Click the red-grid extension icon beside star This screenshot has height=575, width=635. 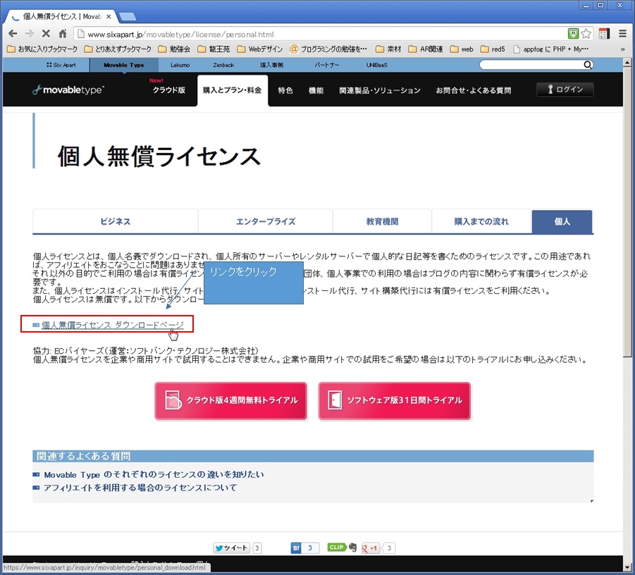click(x=604, y=34)
